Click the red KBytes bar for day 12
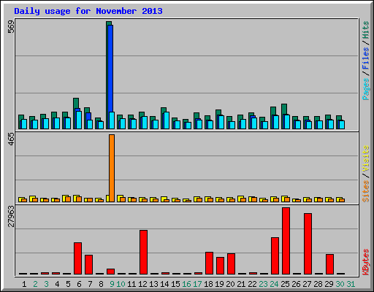Viewport: 374px width, 292px height. 143,252
